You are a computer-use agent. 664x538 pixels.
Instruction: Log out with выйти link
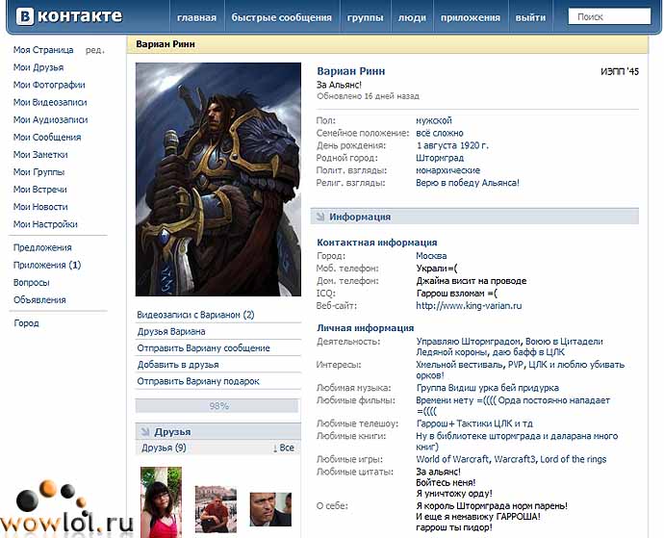click(530, 17)
